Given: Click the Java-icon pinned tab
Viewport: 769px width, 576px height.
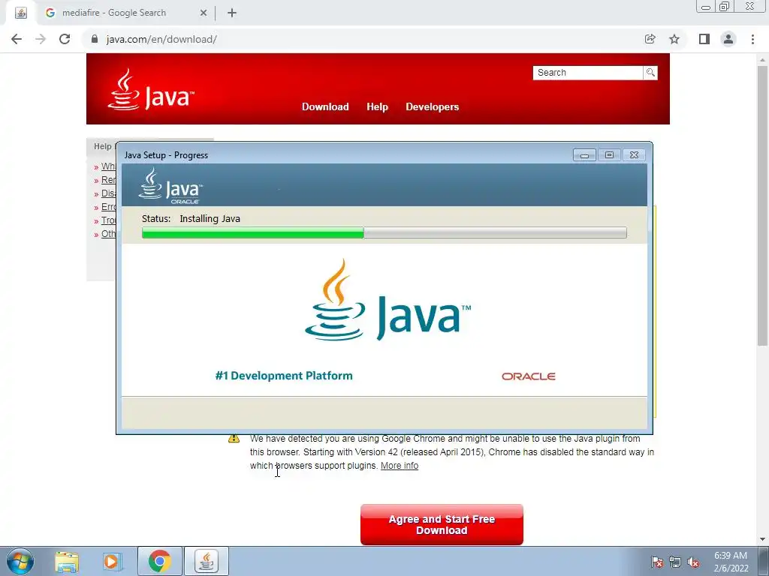Looking at the screenshot, I should [21, 13].
